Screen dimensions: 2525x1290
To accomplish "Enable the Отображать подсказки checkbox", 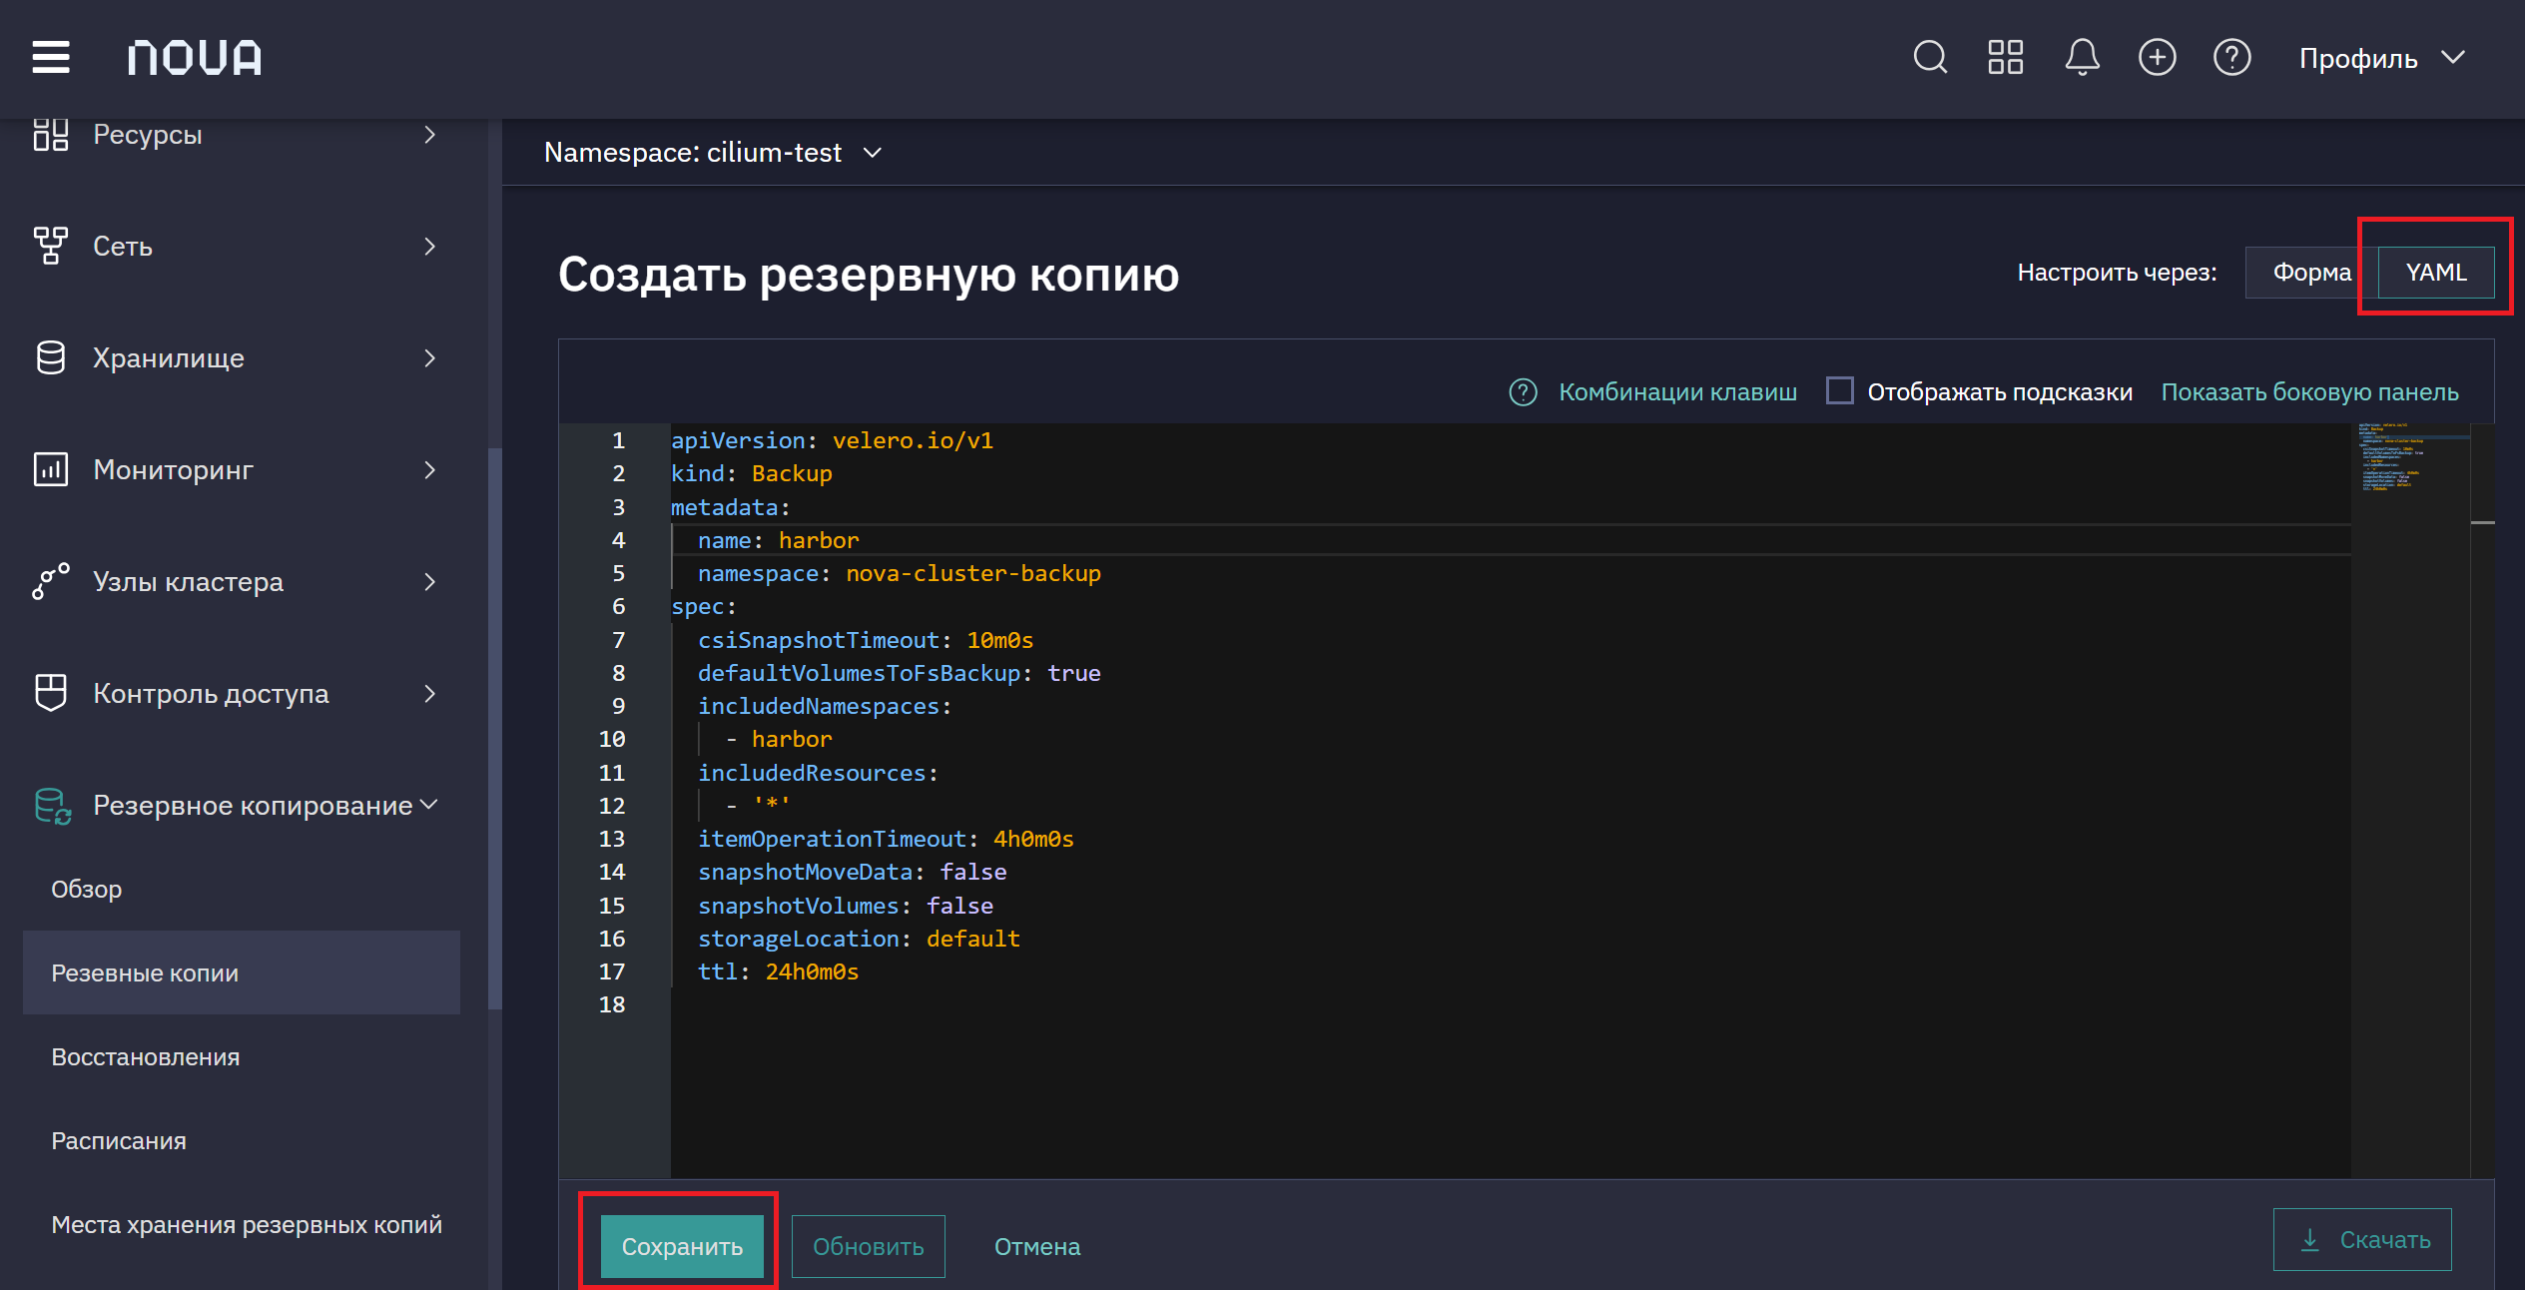I will click(1839, 390).
